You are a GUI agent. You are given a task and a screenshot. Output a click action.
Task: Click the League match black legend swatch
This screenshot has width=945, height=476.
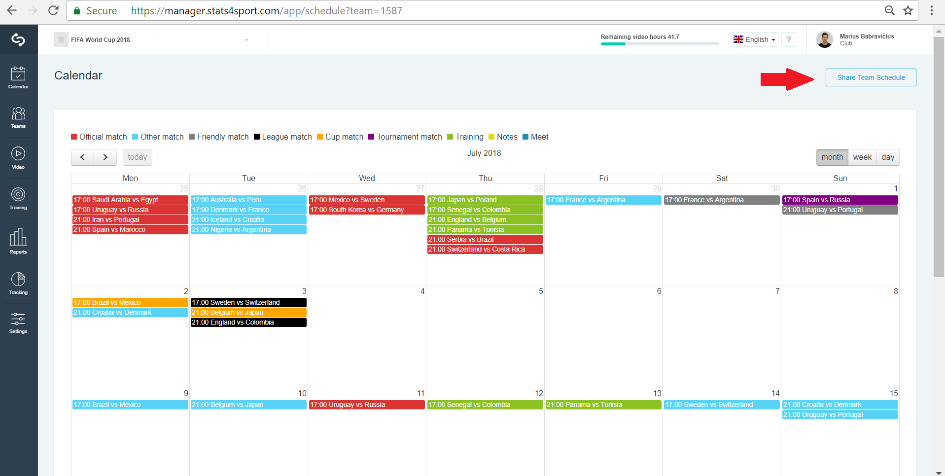click(x=257, y=137)
